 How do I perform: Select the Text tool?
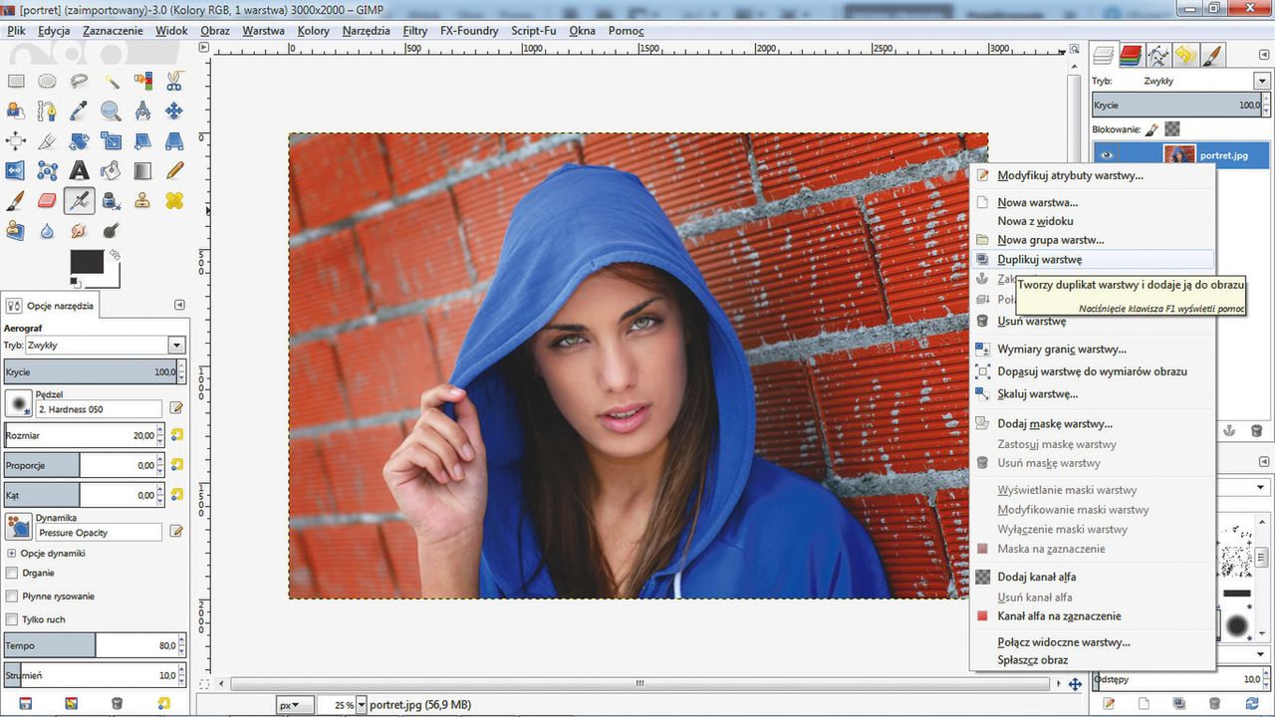click(79, 170)
